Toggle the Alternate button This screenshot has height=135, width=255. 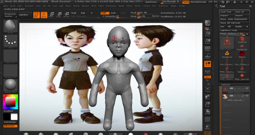(11, 126)
